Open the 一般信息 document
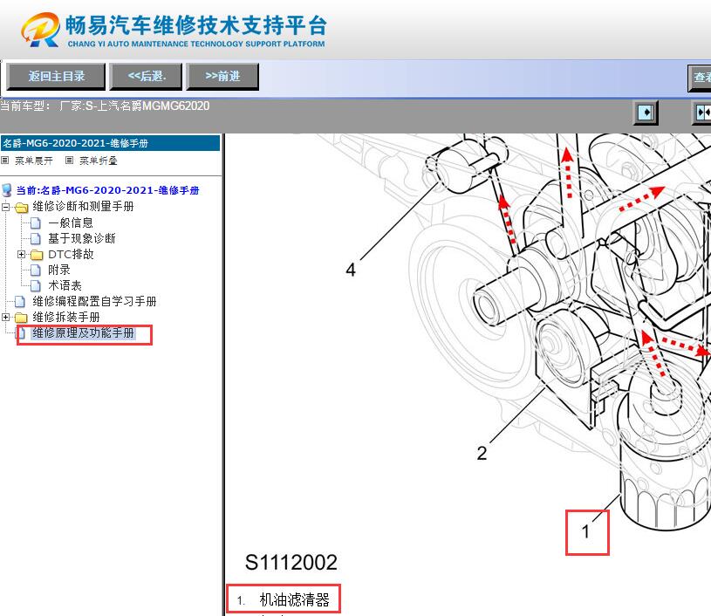The image size is (711, 616). tap(71, 222)
